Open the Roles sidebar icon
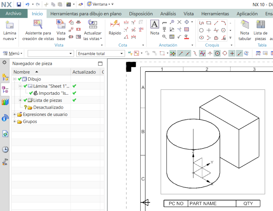This screenshot has height=211, width=273. (x=5, y=162)
